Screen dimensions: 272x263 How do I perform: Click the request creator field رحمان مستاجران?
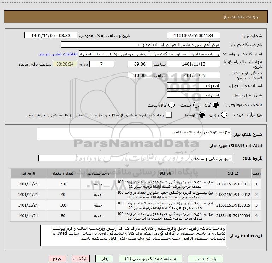click(149, 54)
